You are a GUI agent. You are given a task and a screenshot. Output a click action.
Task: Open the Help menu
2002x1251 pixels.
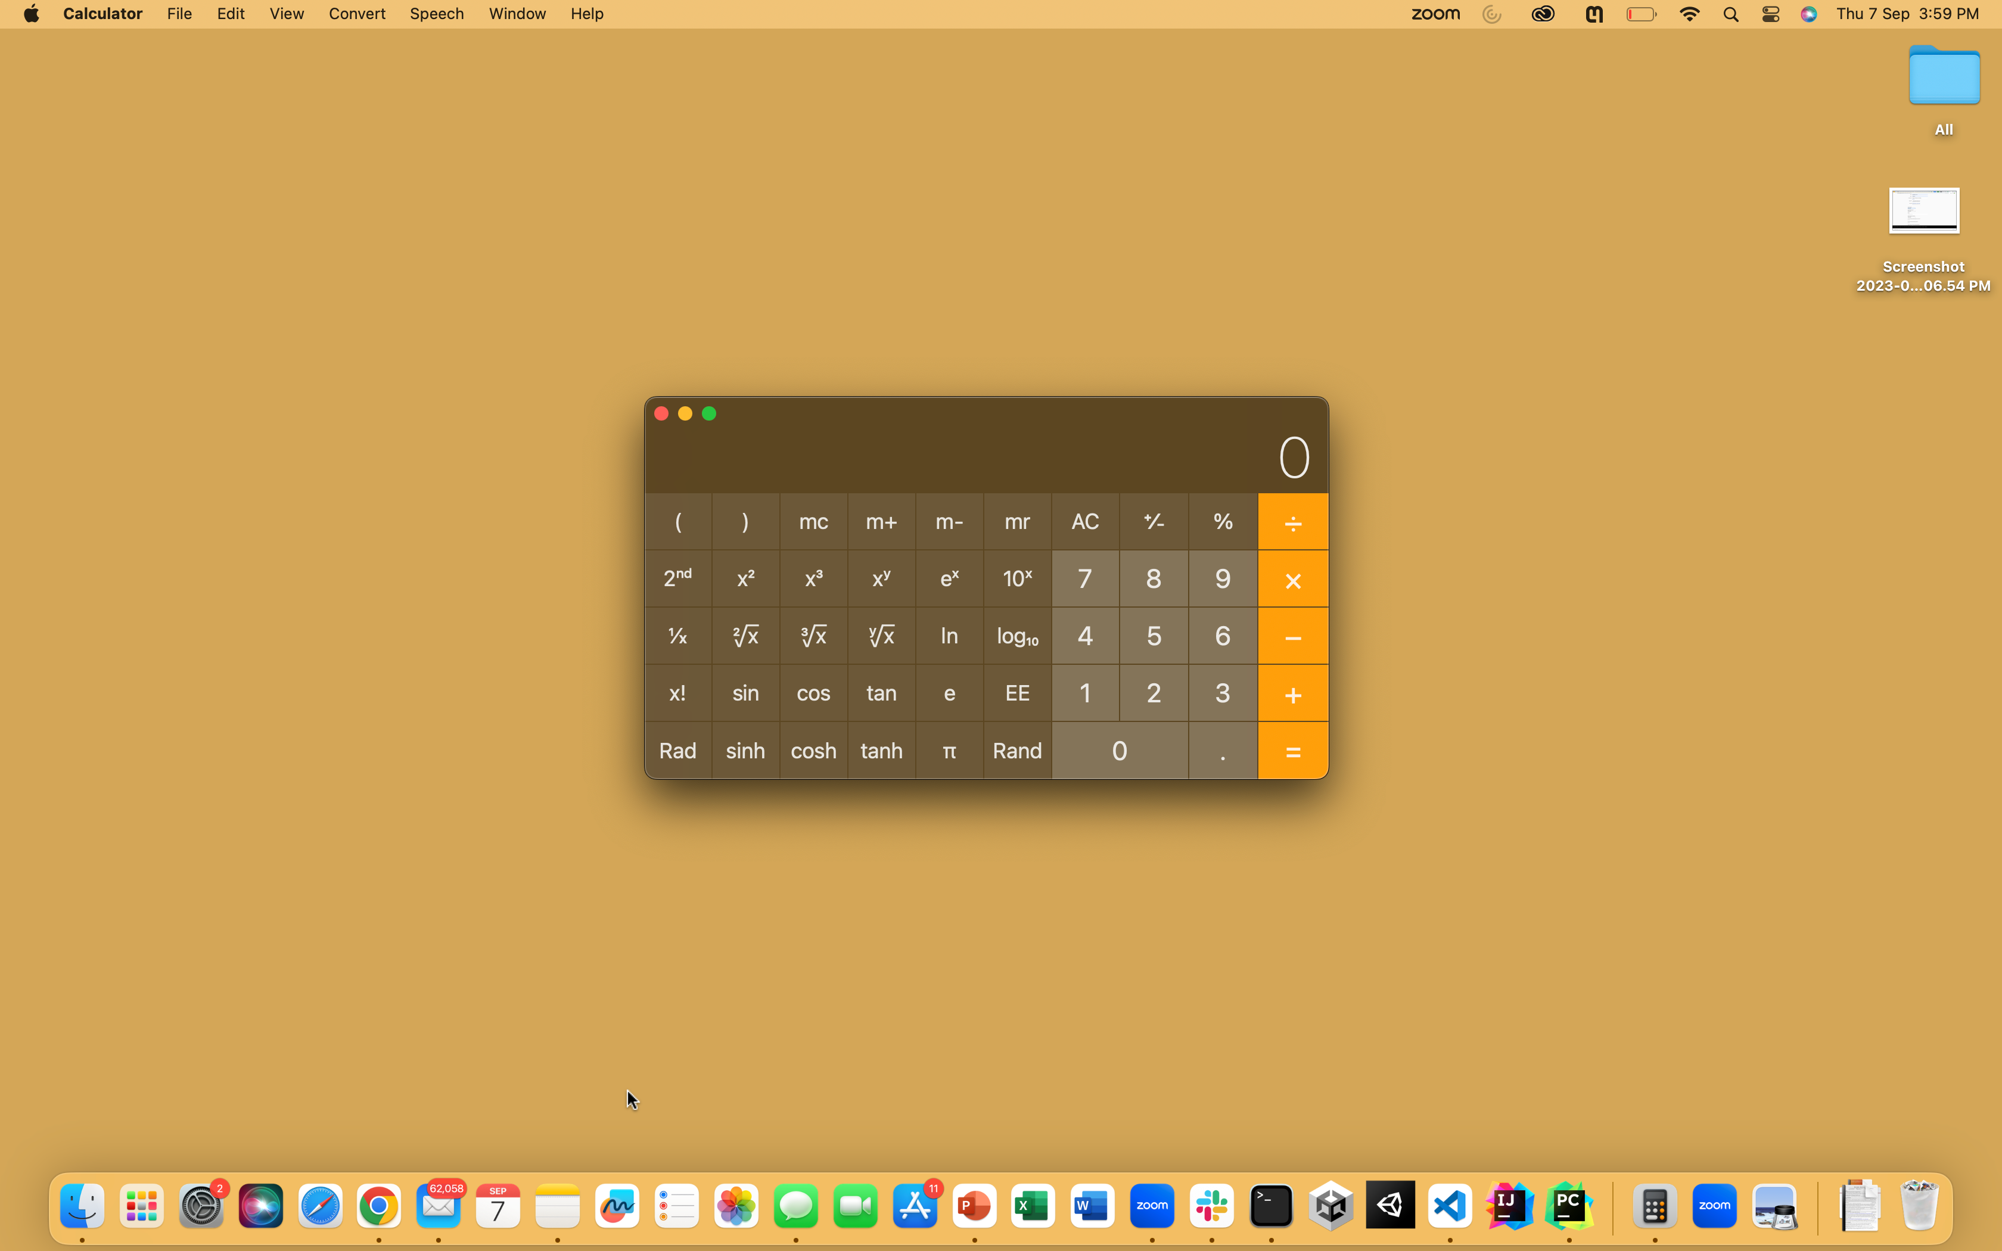pyautogui.click(x=586, y=14)
